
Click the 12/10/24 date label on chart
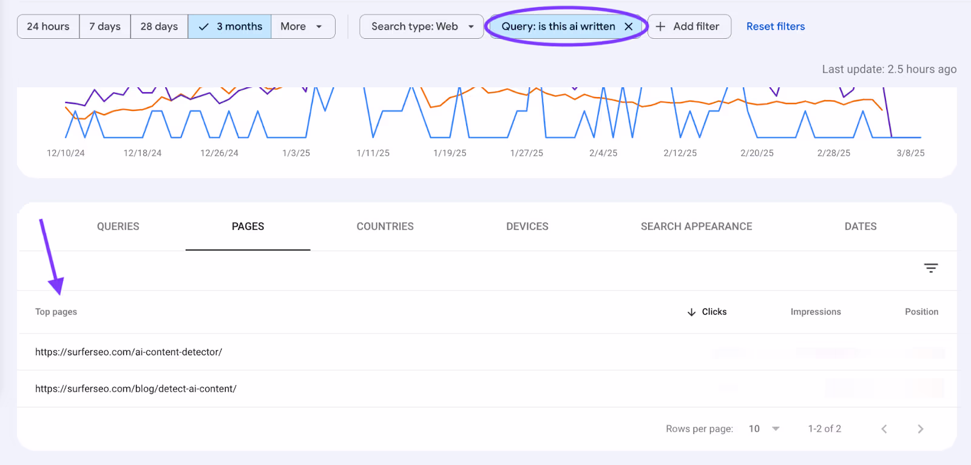tap(66, 153)
